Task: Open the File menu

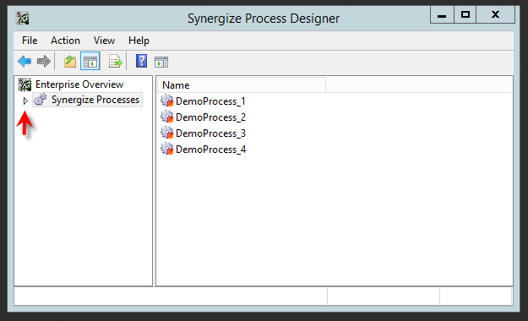Action: 30,41
